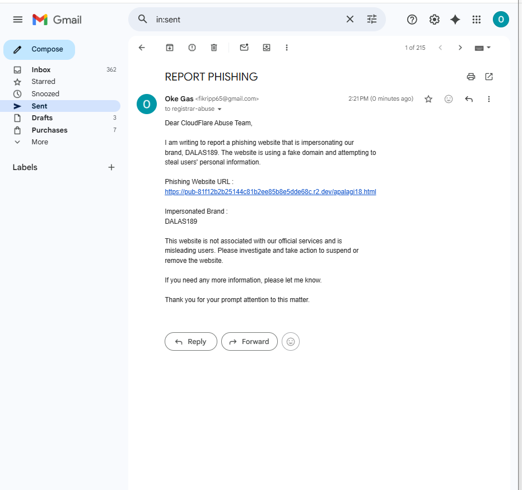Archive this email
Screen dimensions: 522x490
click(x=170, y=48)
